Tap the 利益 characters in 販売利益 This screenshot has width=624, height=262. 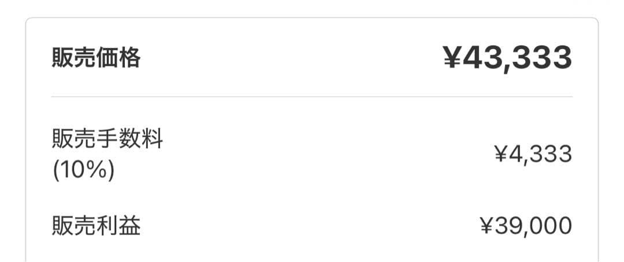tap(118, 226)
